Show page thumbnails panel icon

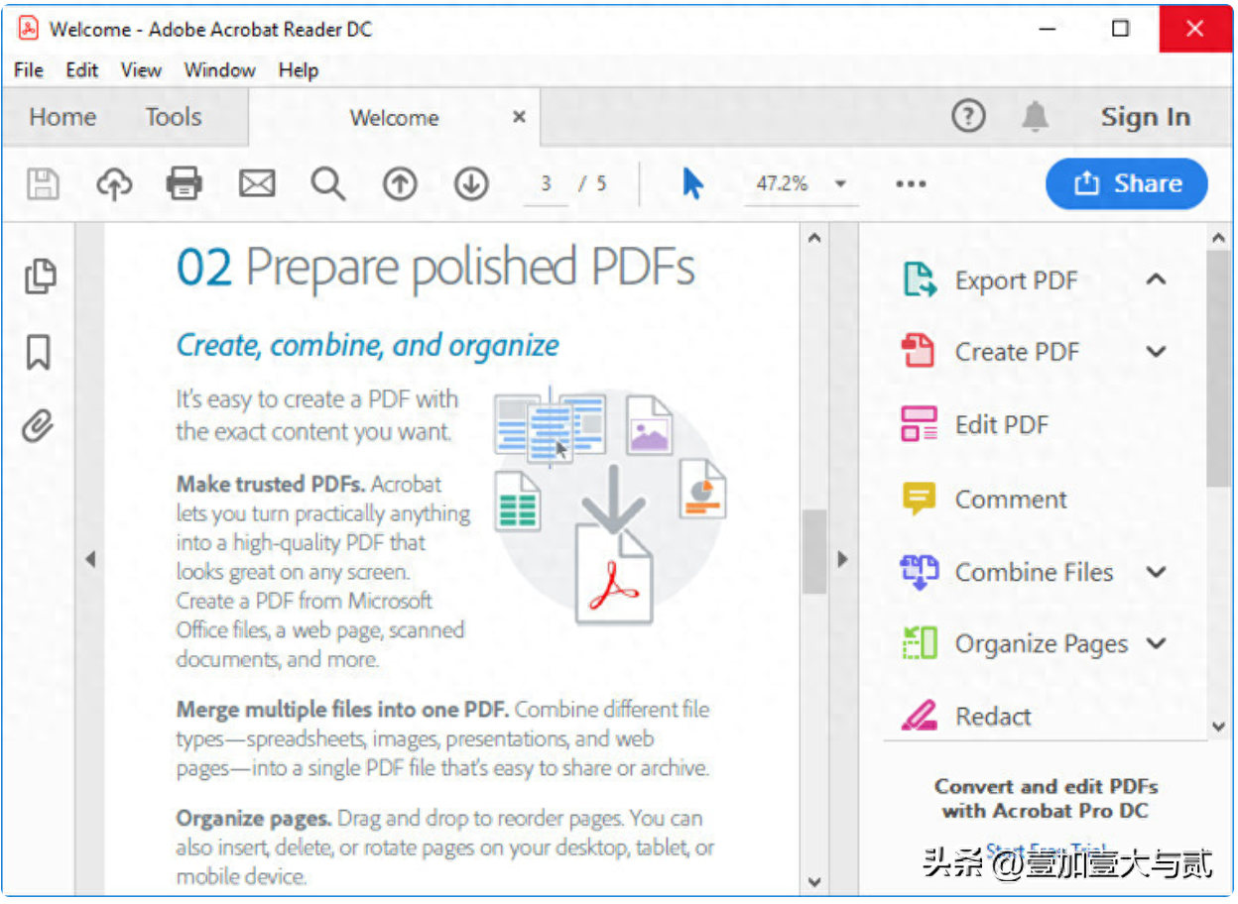[x=40, y=277]
